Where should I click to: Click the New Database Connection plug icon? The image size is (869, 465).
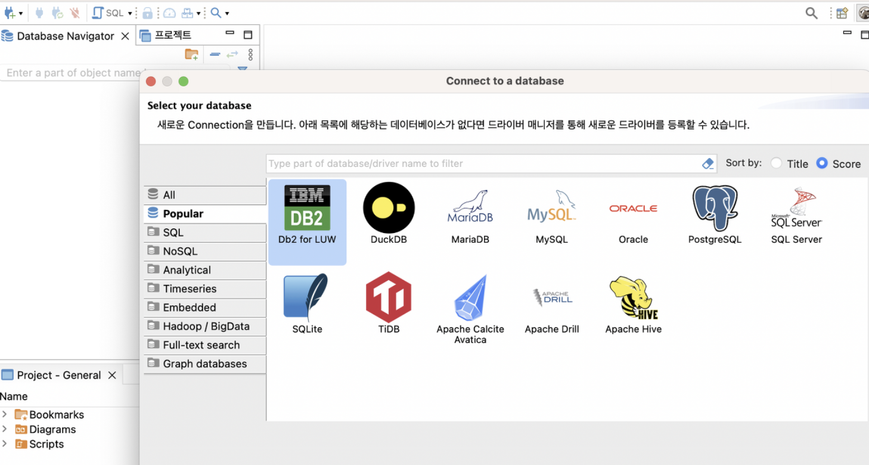[x=10, y=13]
